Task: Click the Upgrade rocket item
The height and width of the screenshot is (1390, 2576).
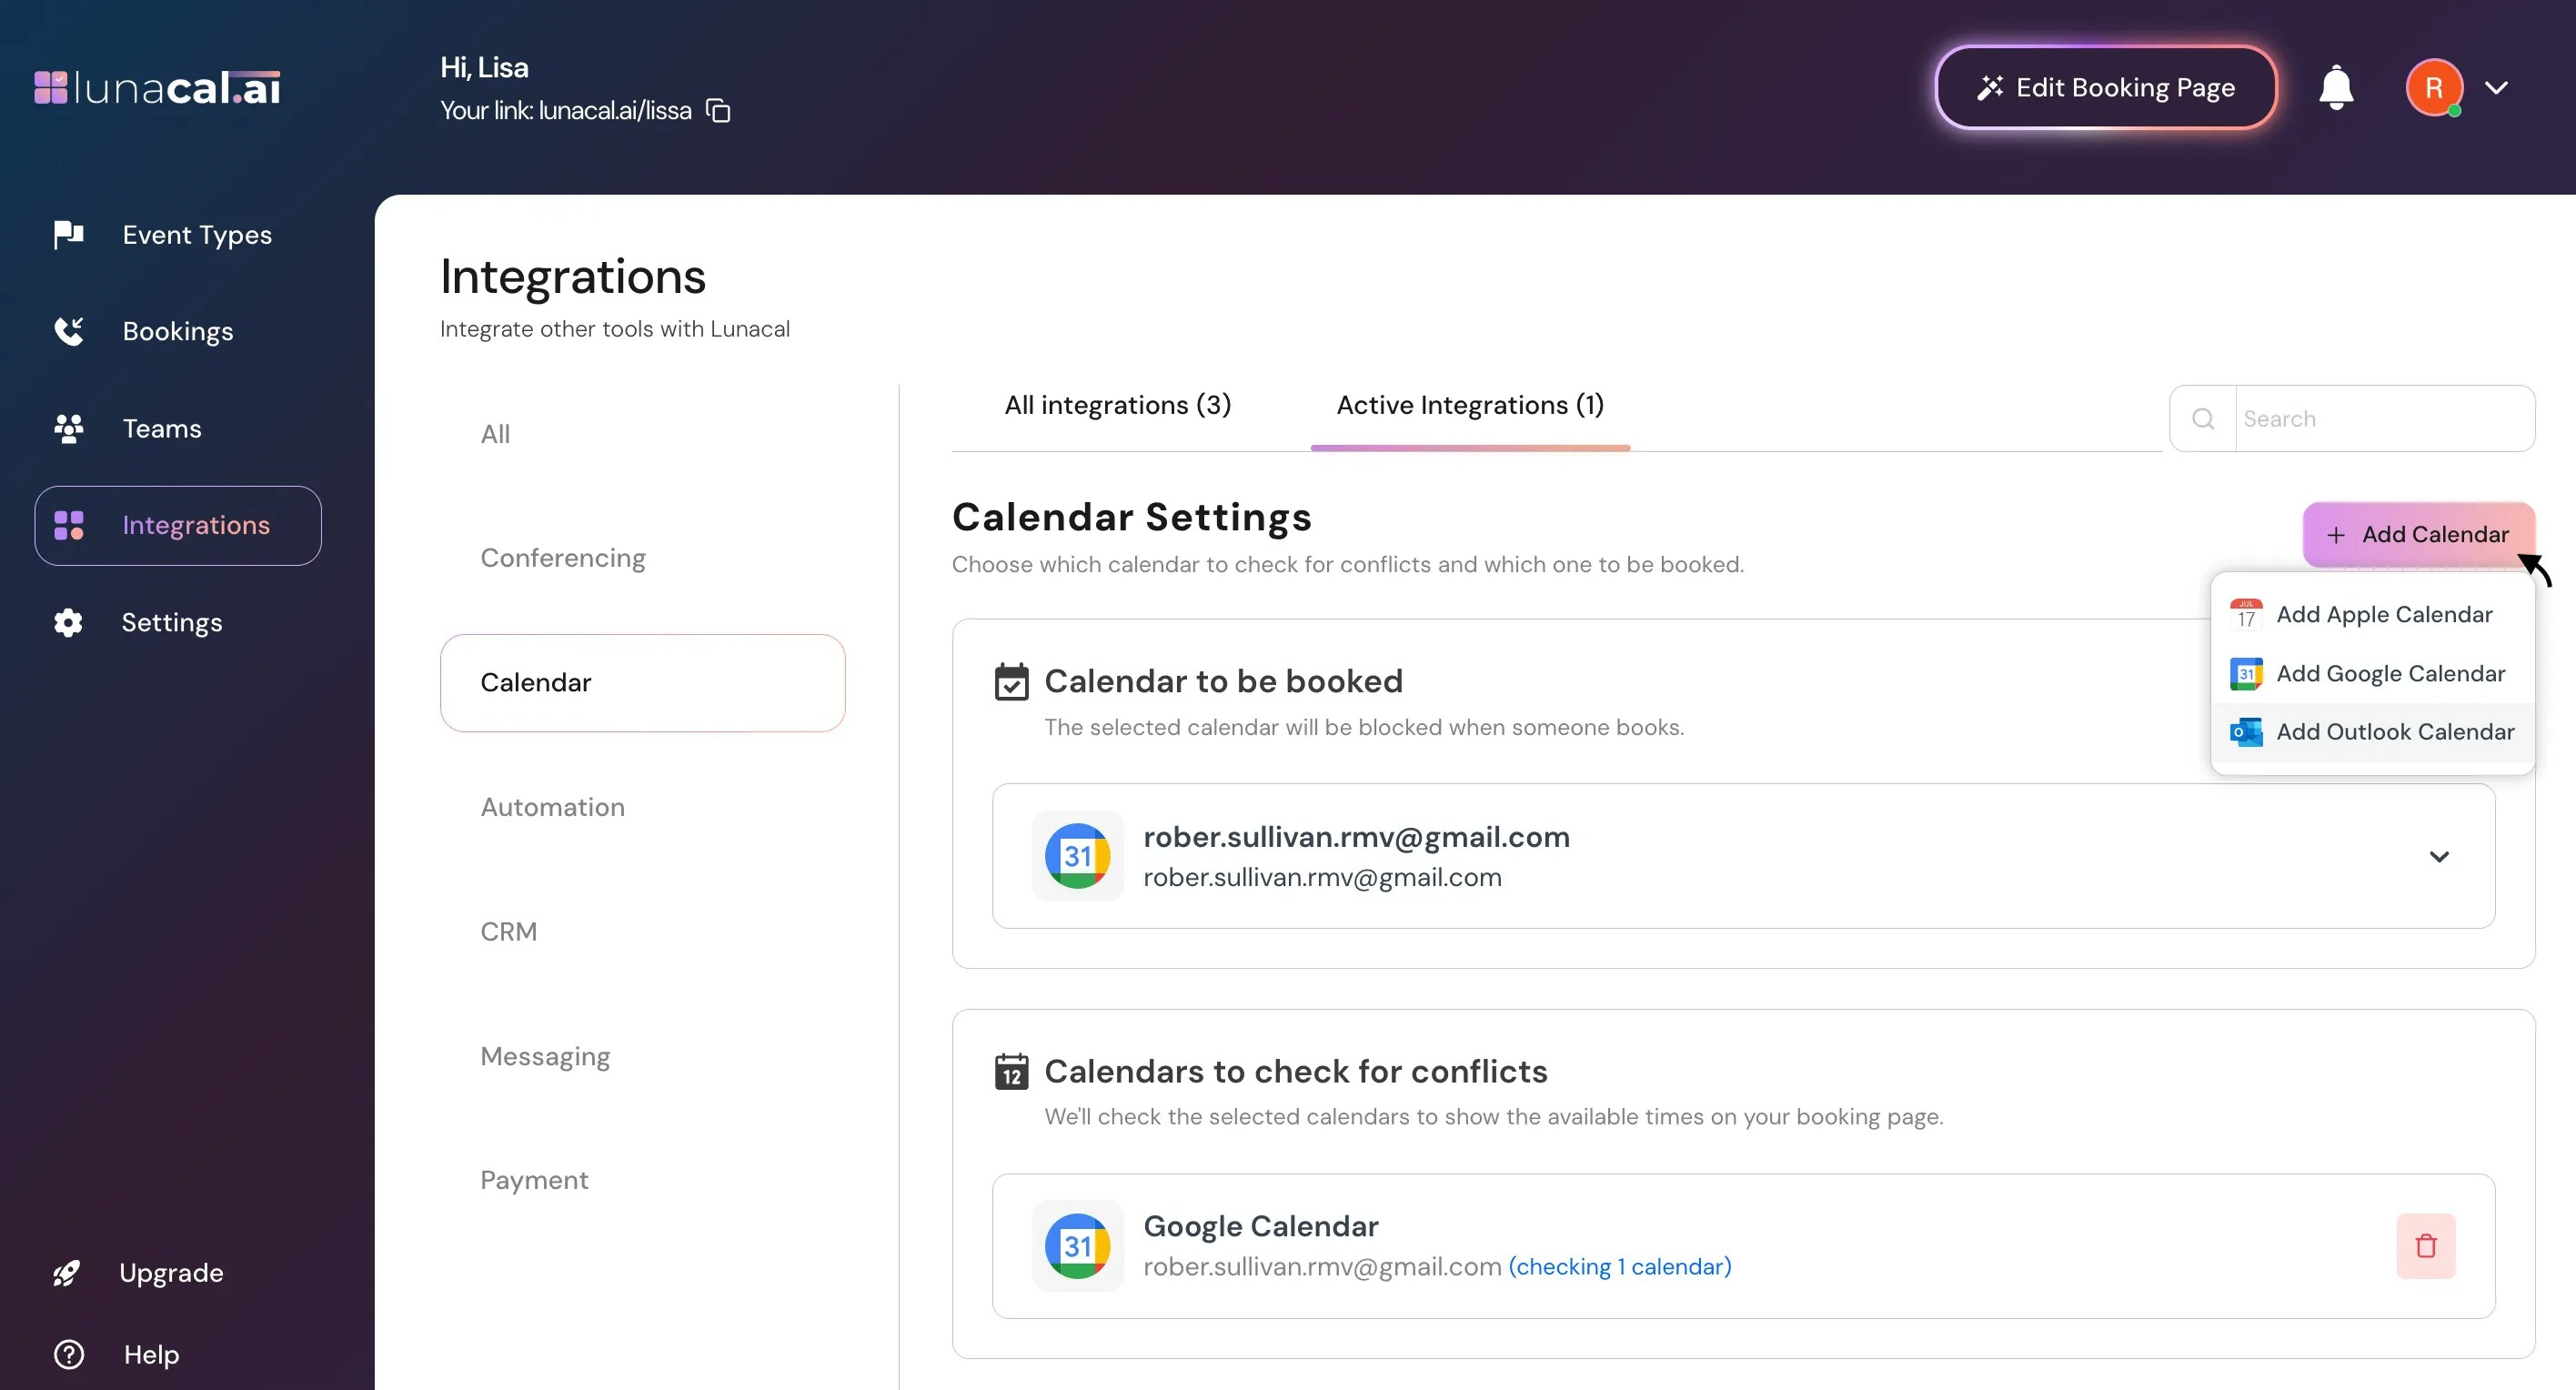Action: [170, 1272]
